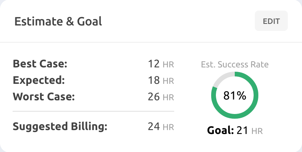Image resolution: width=302 pixels, height=152 pixels.
Task: Click the divider line above Suggested Billing
Action: click(x=94, y=111)
